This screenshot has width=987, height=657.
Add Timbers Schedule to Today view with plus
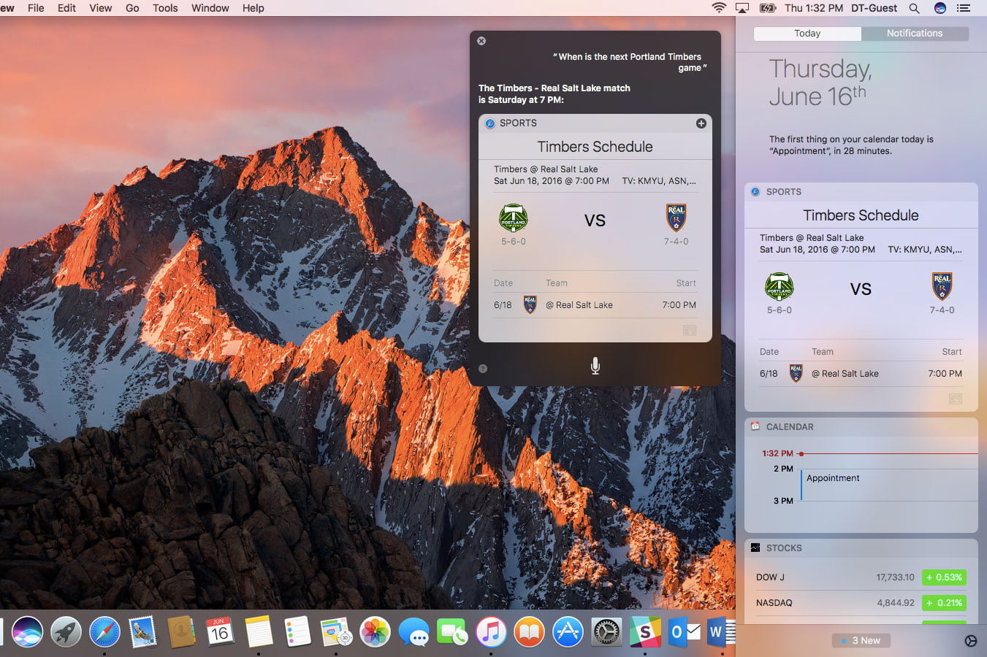pyautogui.click(x=701, y=123)
